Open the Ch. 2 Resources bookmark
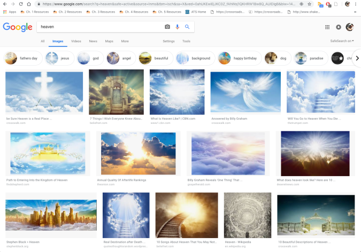 click(x=68, y=12)
